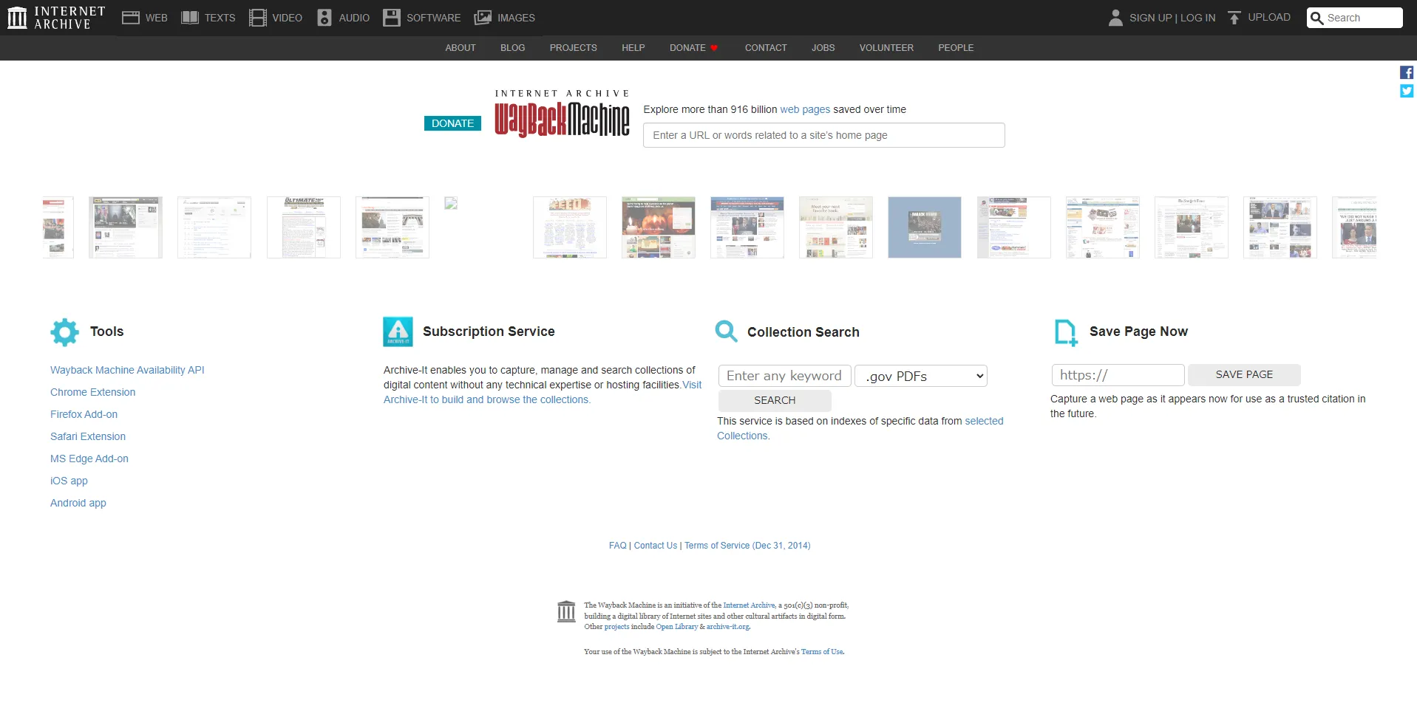1417x728 pixels.
Task: Click the teal DONATE button
Action: 452,123
